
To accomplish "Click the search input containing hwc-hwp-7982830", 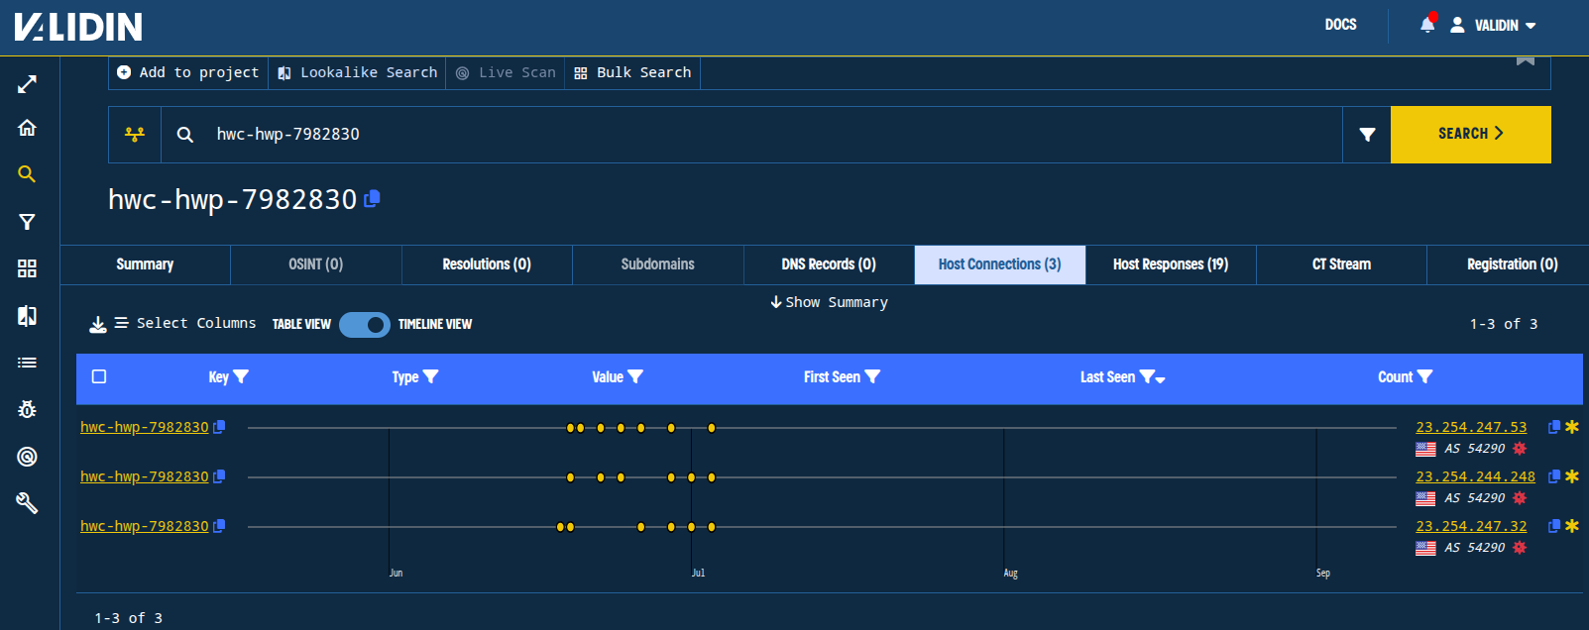I will pos(753,135).
